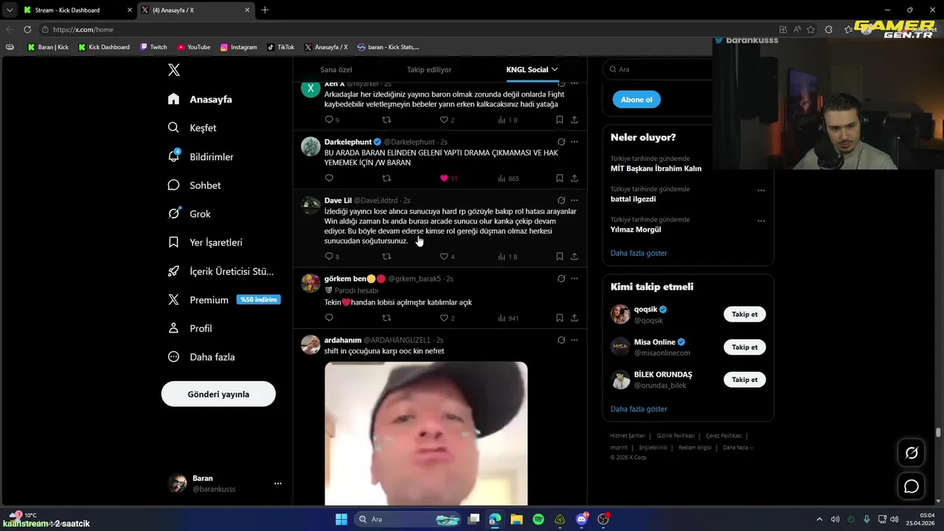944x531 pixels.
Task: Open more options on görkem ben's post
Action: tap(575, 279)
